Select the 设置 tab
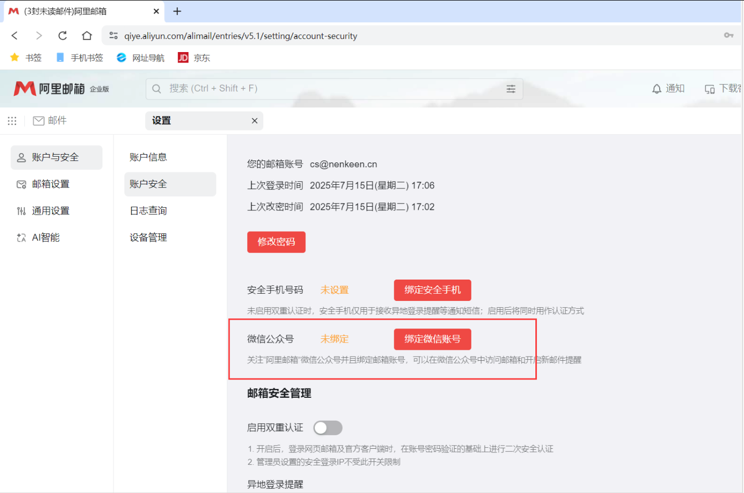 pyautogui.click(x=204, y=121)
